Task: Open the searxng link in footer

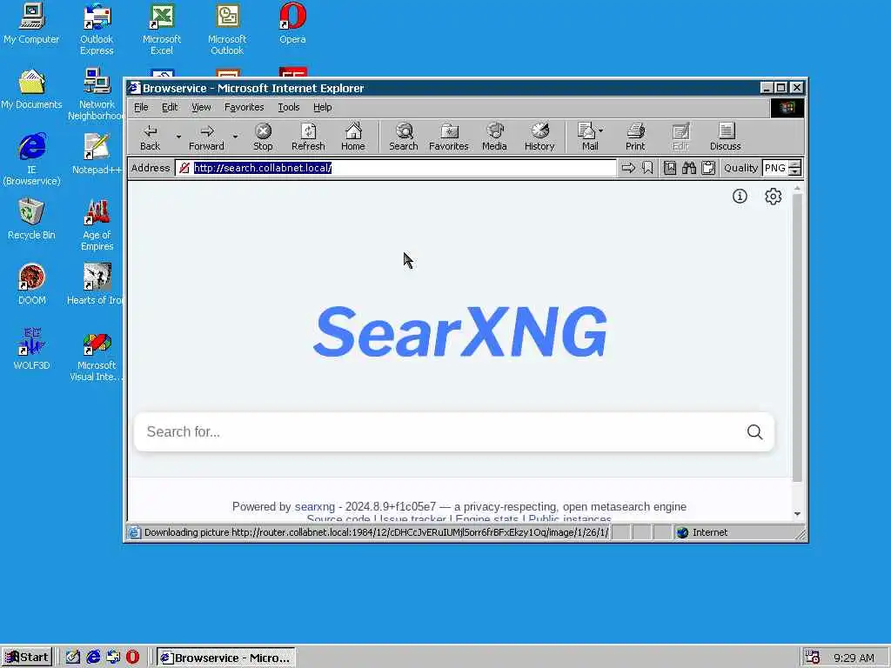Action: [315, 507]
